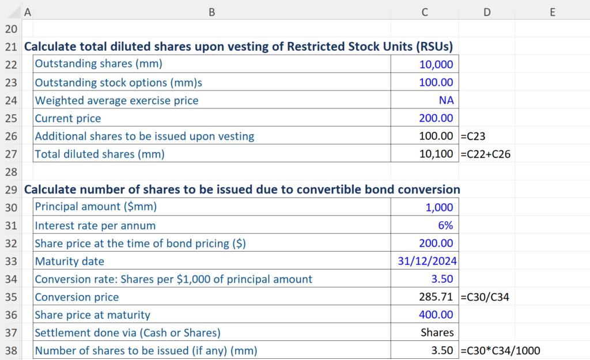Select the Total diluted shares value 10,100

point(425,154)
